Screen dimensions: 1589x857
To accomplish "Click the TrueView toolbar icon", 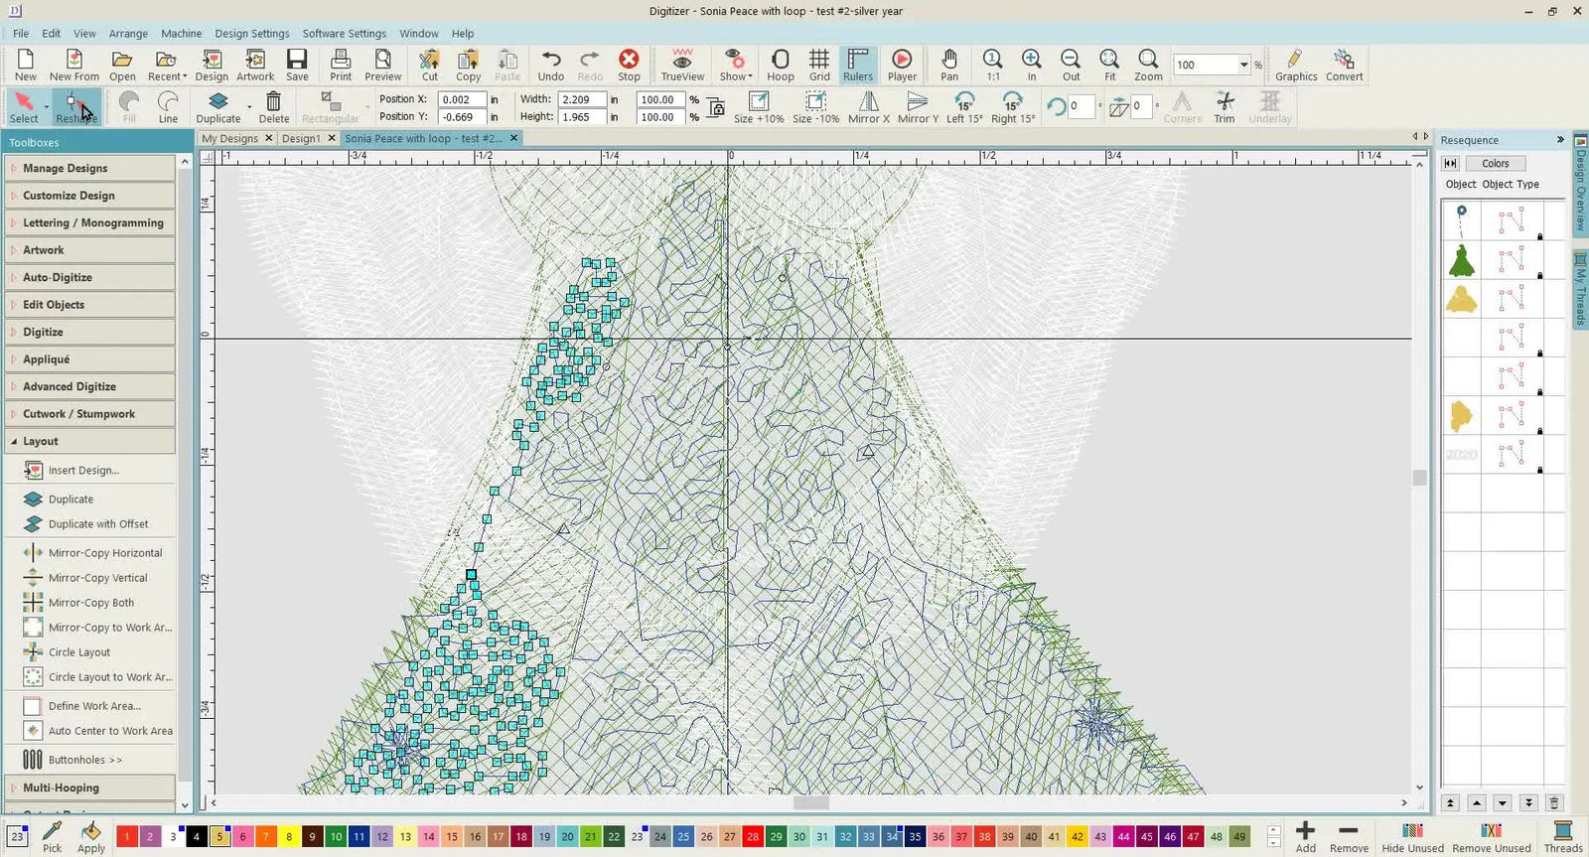I will 682,65.
